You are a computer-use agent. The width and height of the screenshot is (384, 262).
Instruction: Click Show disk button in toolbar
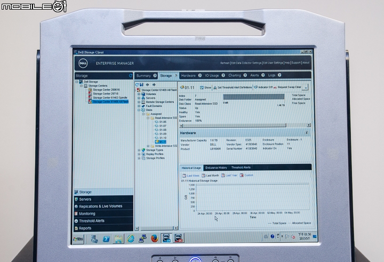click(x=205, y=88)
